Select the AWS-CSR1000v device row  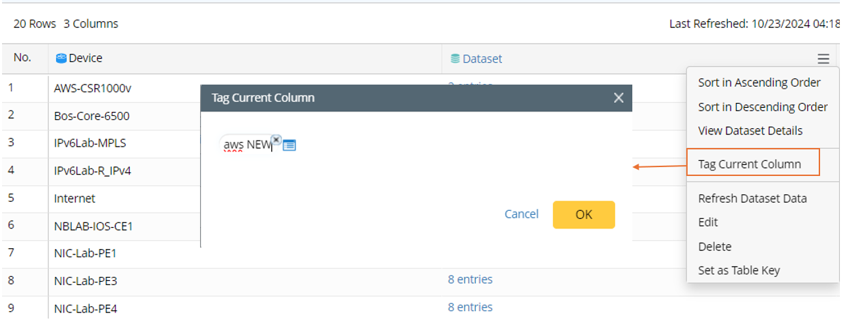click(92, 88)
